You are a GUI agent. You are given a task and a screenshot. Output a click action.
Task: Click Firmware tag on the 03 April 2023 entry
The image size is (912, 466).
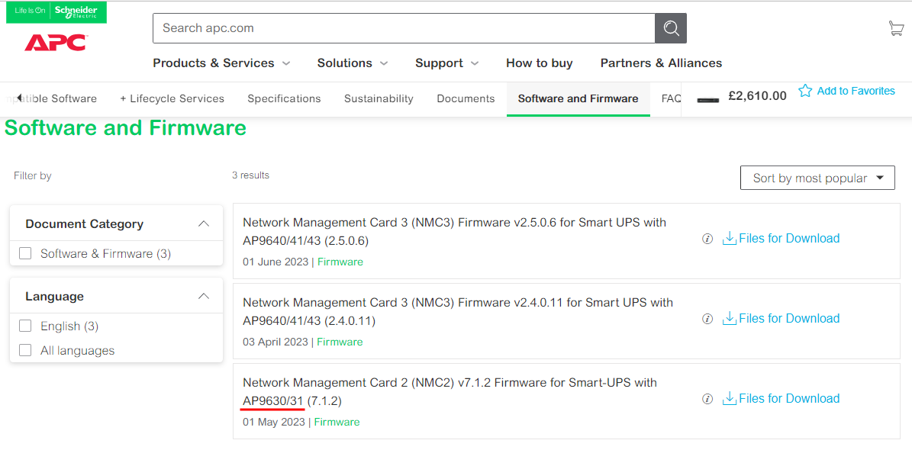tap(340, 342)
